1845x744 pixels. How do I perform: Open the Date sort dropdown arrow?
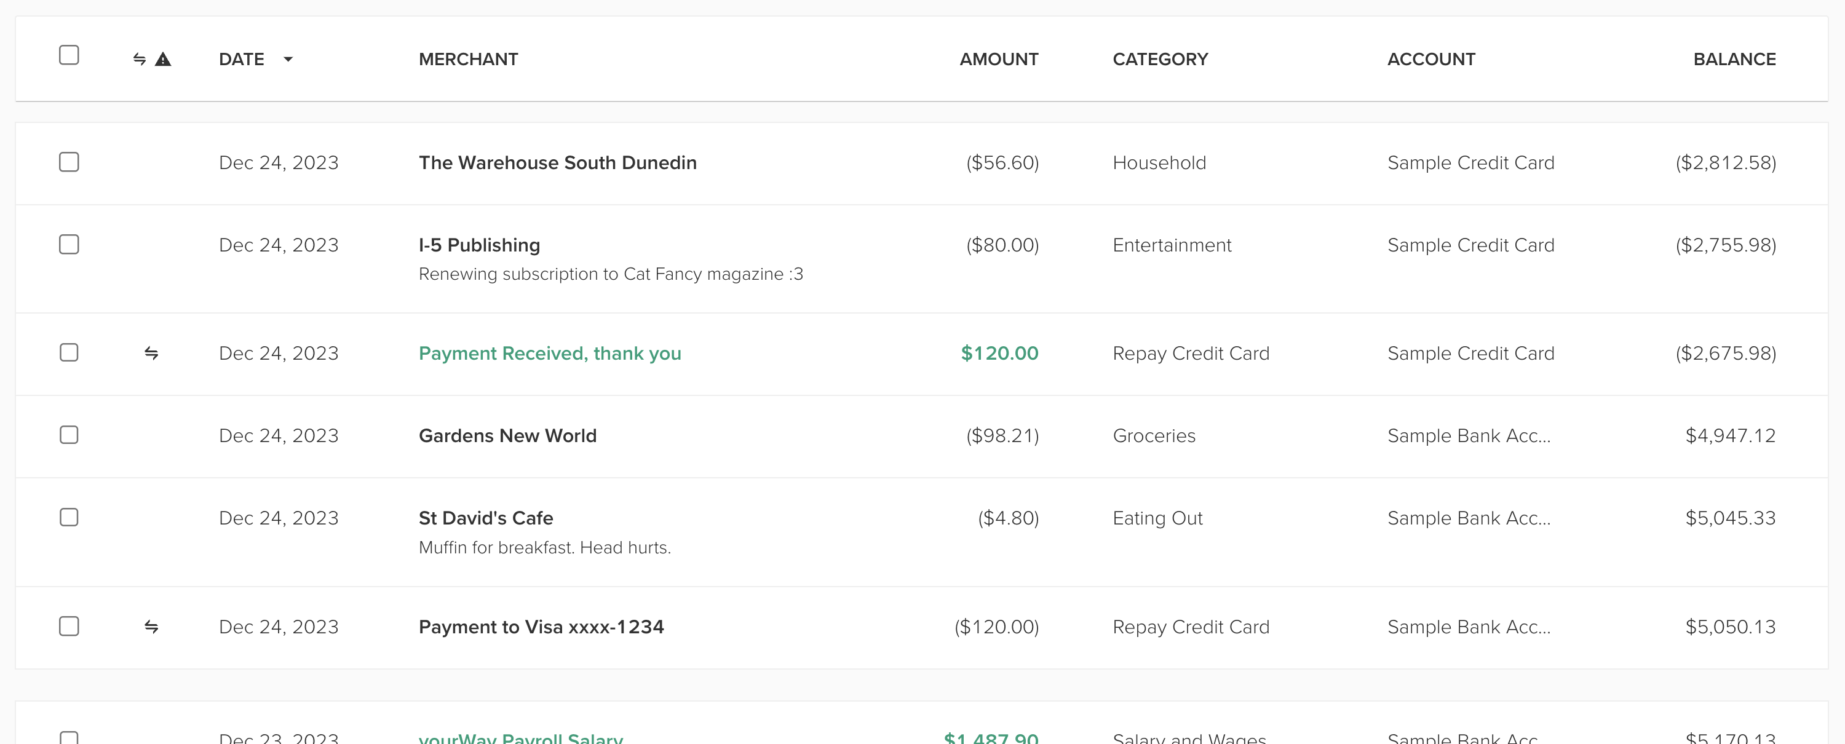point(288,60)
